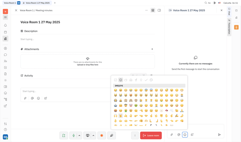Image resolution: width=241 pixels, height=142 pixels.
Task: Open the chat bubble icon in left sidebar
Action: coord(5,55)
